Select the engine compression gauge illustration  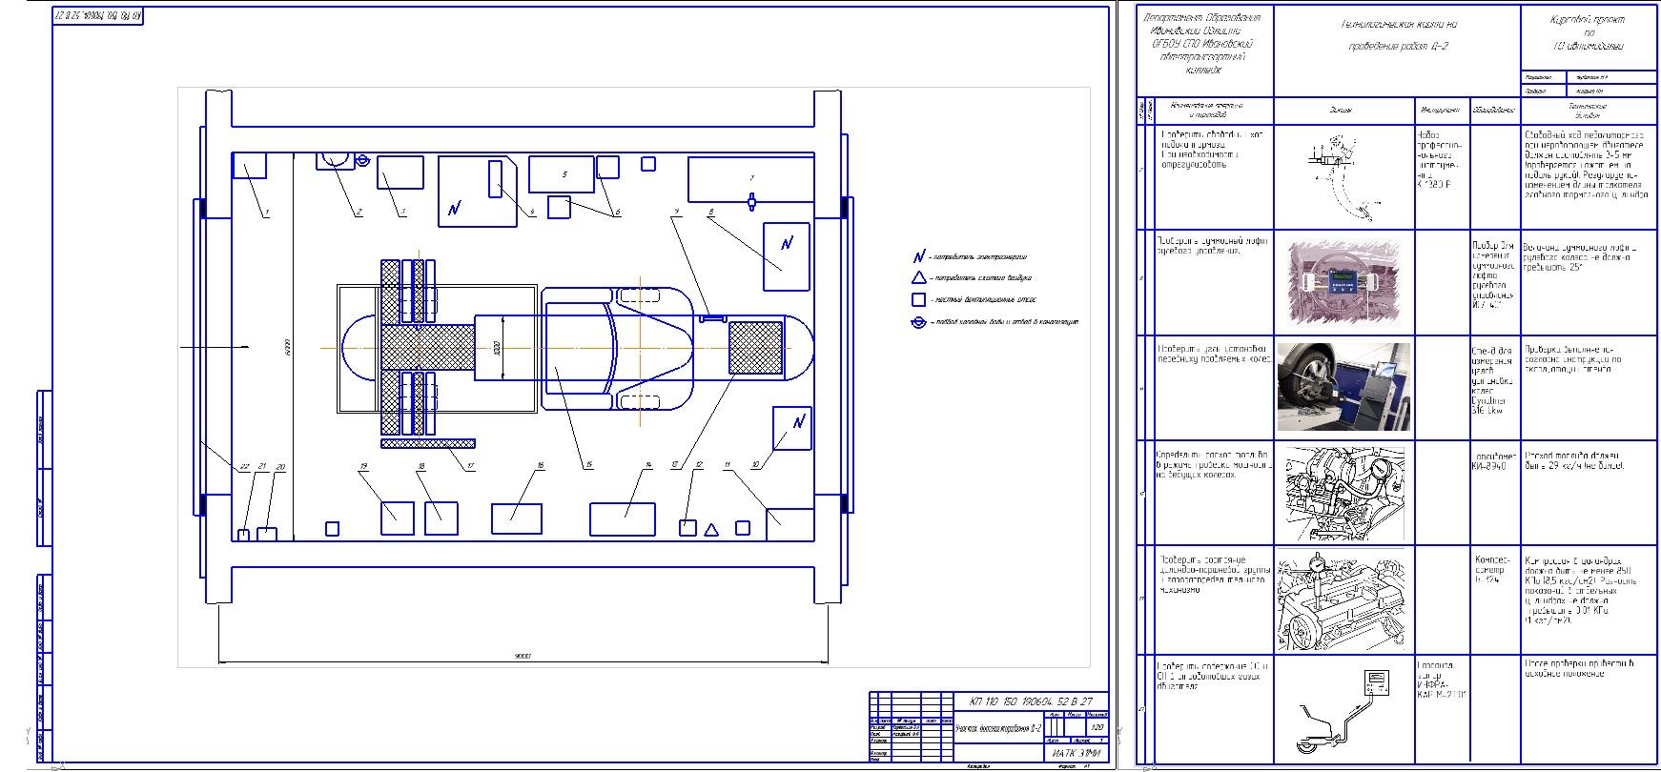(x=1343, y=600)
